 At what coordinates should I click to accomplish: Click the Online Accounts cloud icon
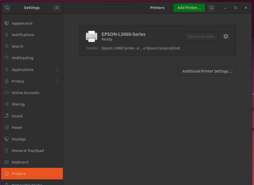coord(7,92)
